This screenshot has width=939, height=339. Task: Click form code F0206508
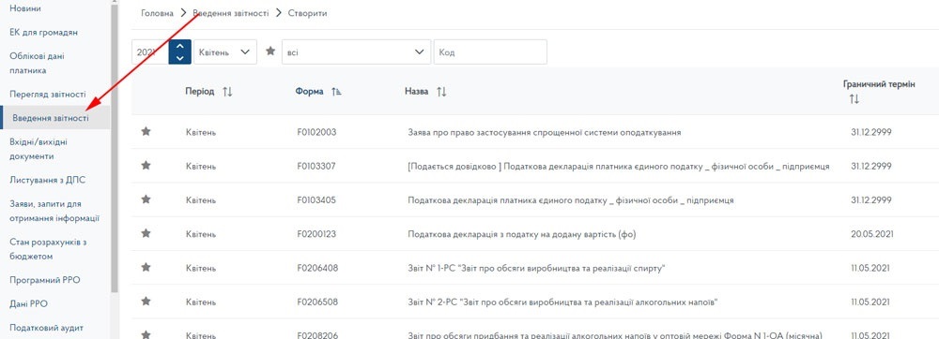pos(317,302)
